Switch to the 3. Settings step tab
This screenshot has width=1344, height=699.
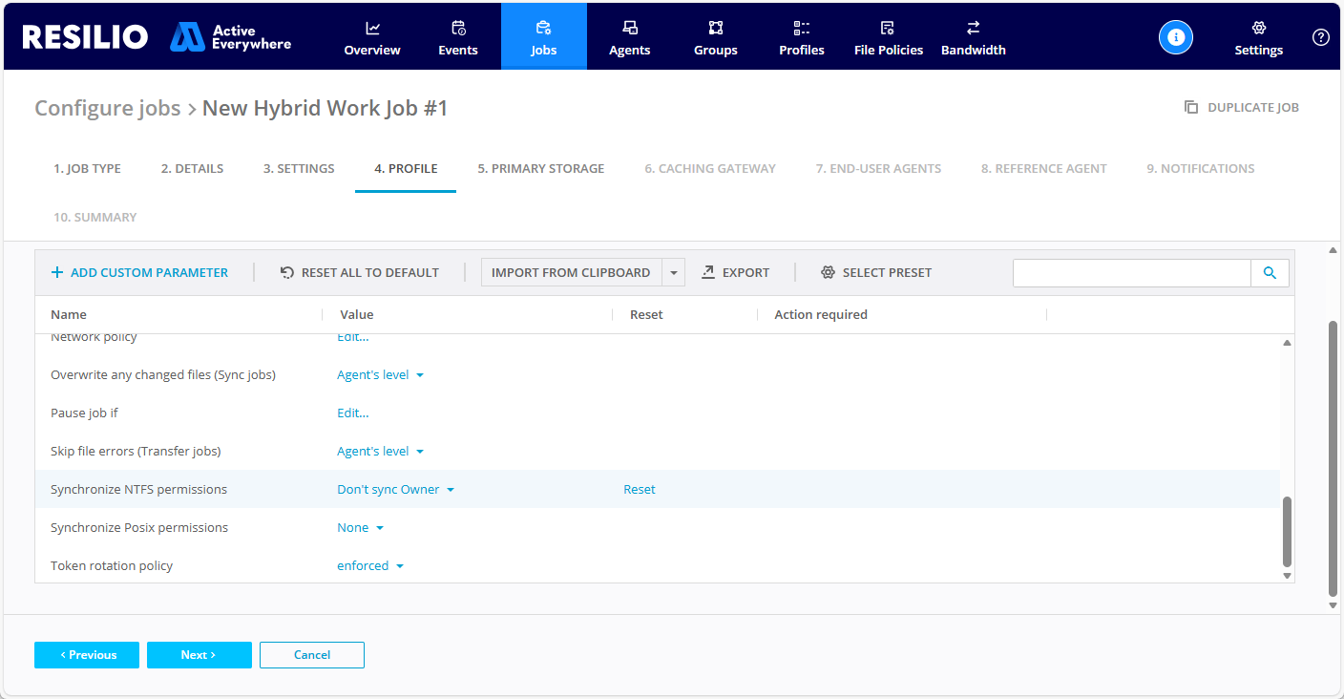(299, 169)
